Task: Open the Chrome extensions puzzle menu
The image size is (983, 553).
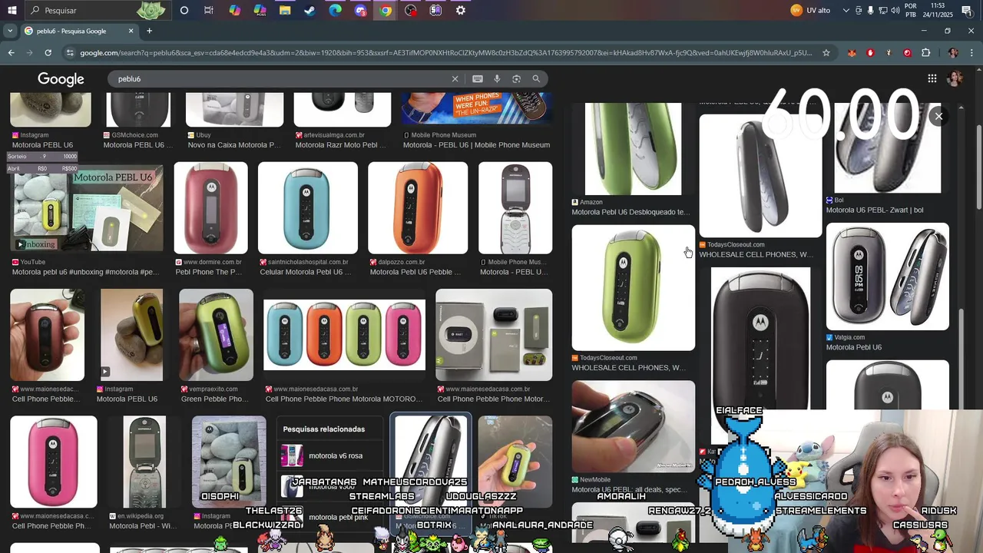Action: (925, 53)
